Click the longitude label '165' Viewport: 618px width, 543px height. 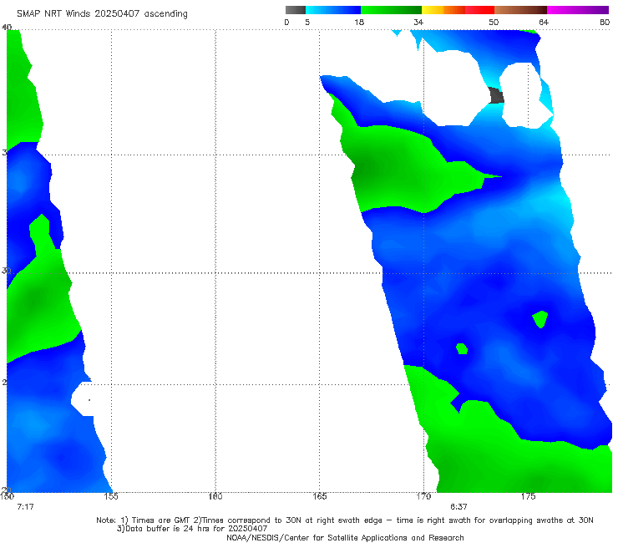click(x=320, y=496)
